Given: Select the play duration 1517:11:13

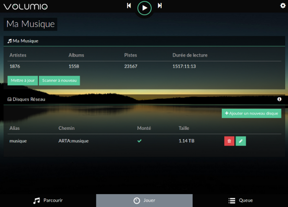Looking at the screenshot, I should coord(184,67).
